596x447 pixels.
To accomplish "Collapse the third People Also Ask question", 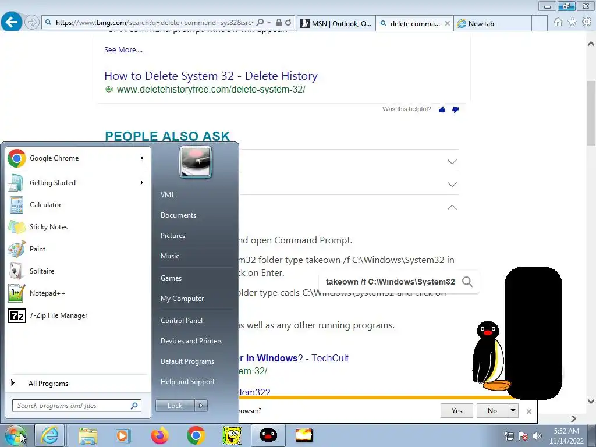I will point(452,207).
